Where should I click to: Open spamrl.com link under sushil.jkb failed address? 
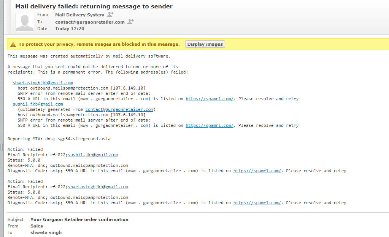coord(209,125)
